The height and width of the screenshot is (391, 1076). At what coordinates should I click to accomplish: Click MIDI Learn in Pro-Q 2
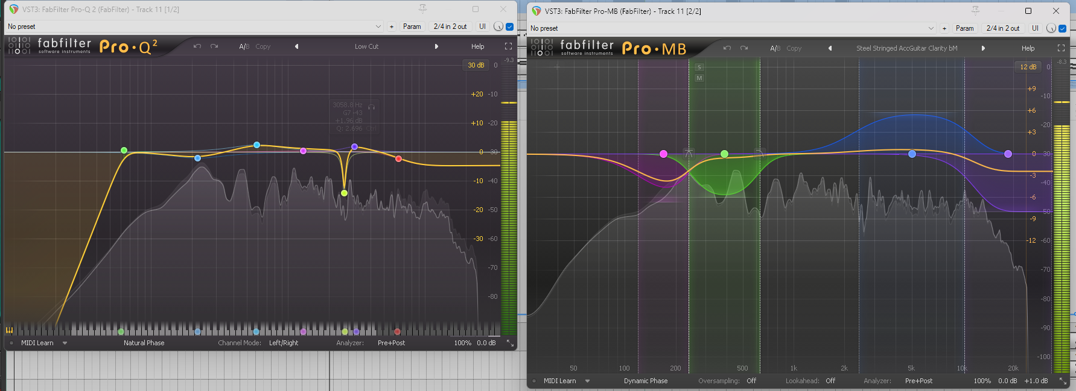click(37, 343)
